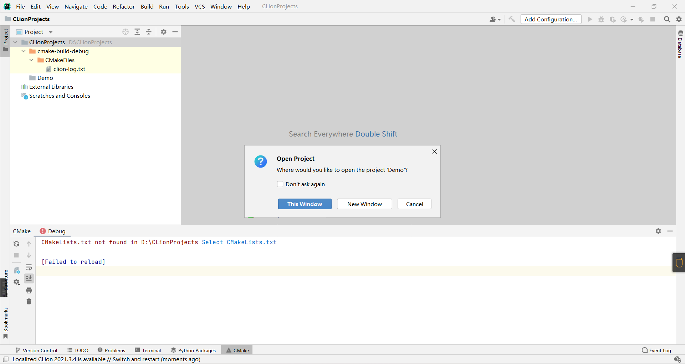Open CMake settings gear in left strip
Viewport: 685px width, 364px height.
tap(17, 282)
